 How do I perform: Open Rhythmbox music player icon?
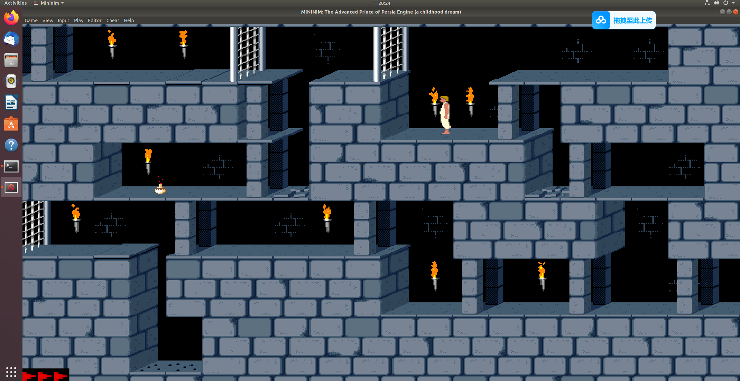pos(11,81)
